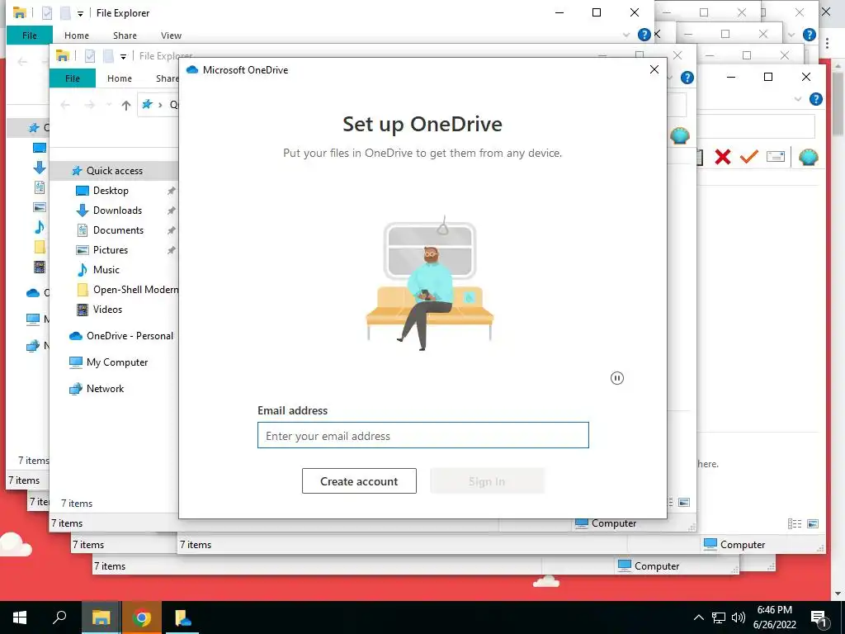Select Open-Shell Modern folder in navigation pane
Screen dimensions: 845x634
click(135, 290)
